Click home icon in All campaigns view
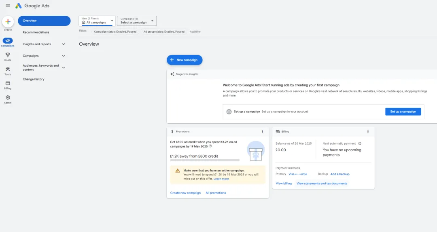The image size is (437, 232). pos(83,23)
